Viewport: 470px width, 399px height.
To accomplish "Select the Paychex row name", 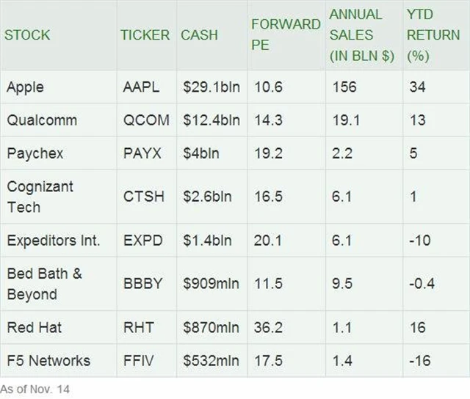I will point(37,153).
